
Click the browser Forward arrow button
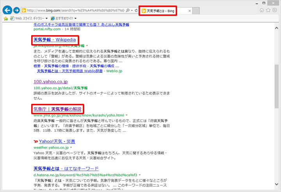coord(16,11)
